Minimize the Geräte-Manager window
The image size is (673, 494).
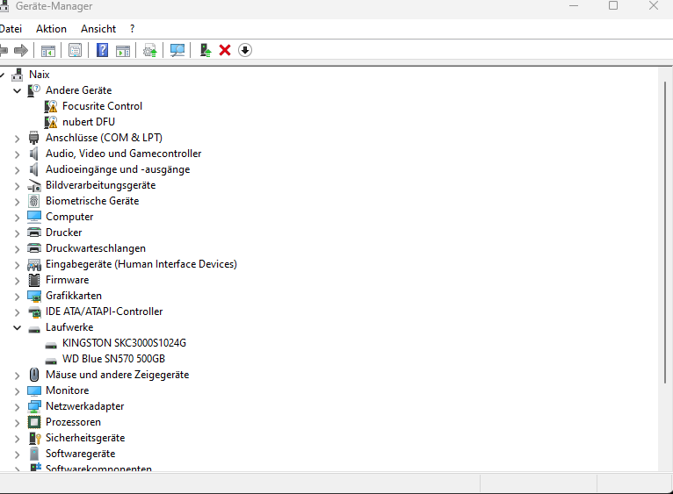pos(574,5)
